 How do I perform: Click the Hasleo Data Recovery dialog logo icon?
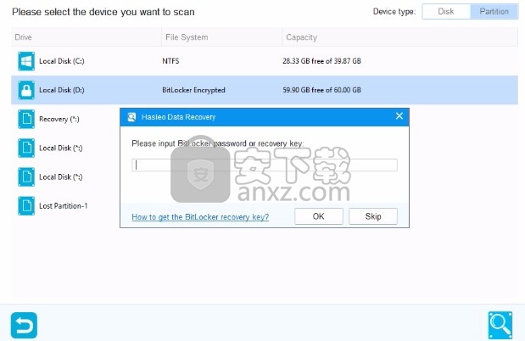(131, 117)
